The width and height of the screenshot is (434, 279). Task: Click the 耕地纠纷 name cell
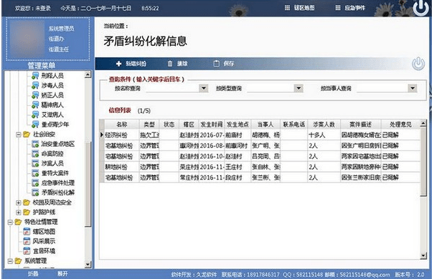pos(121,167)
